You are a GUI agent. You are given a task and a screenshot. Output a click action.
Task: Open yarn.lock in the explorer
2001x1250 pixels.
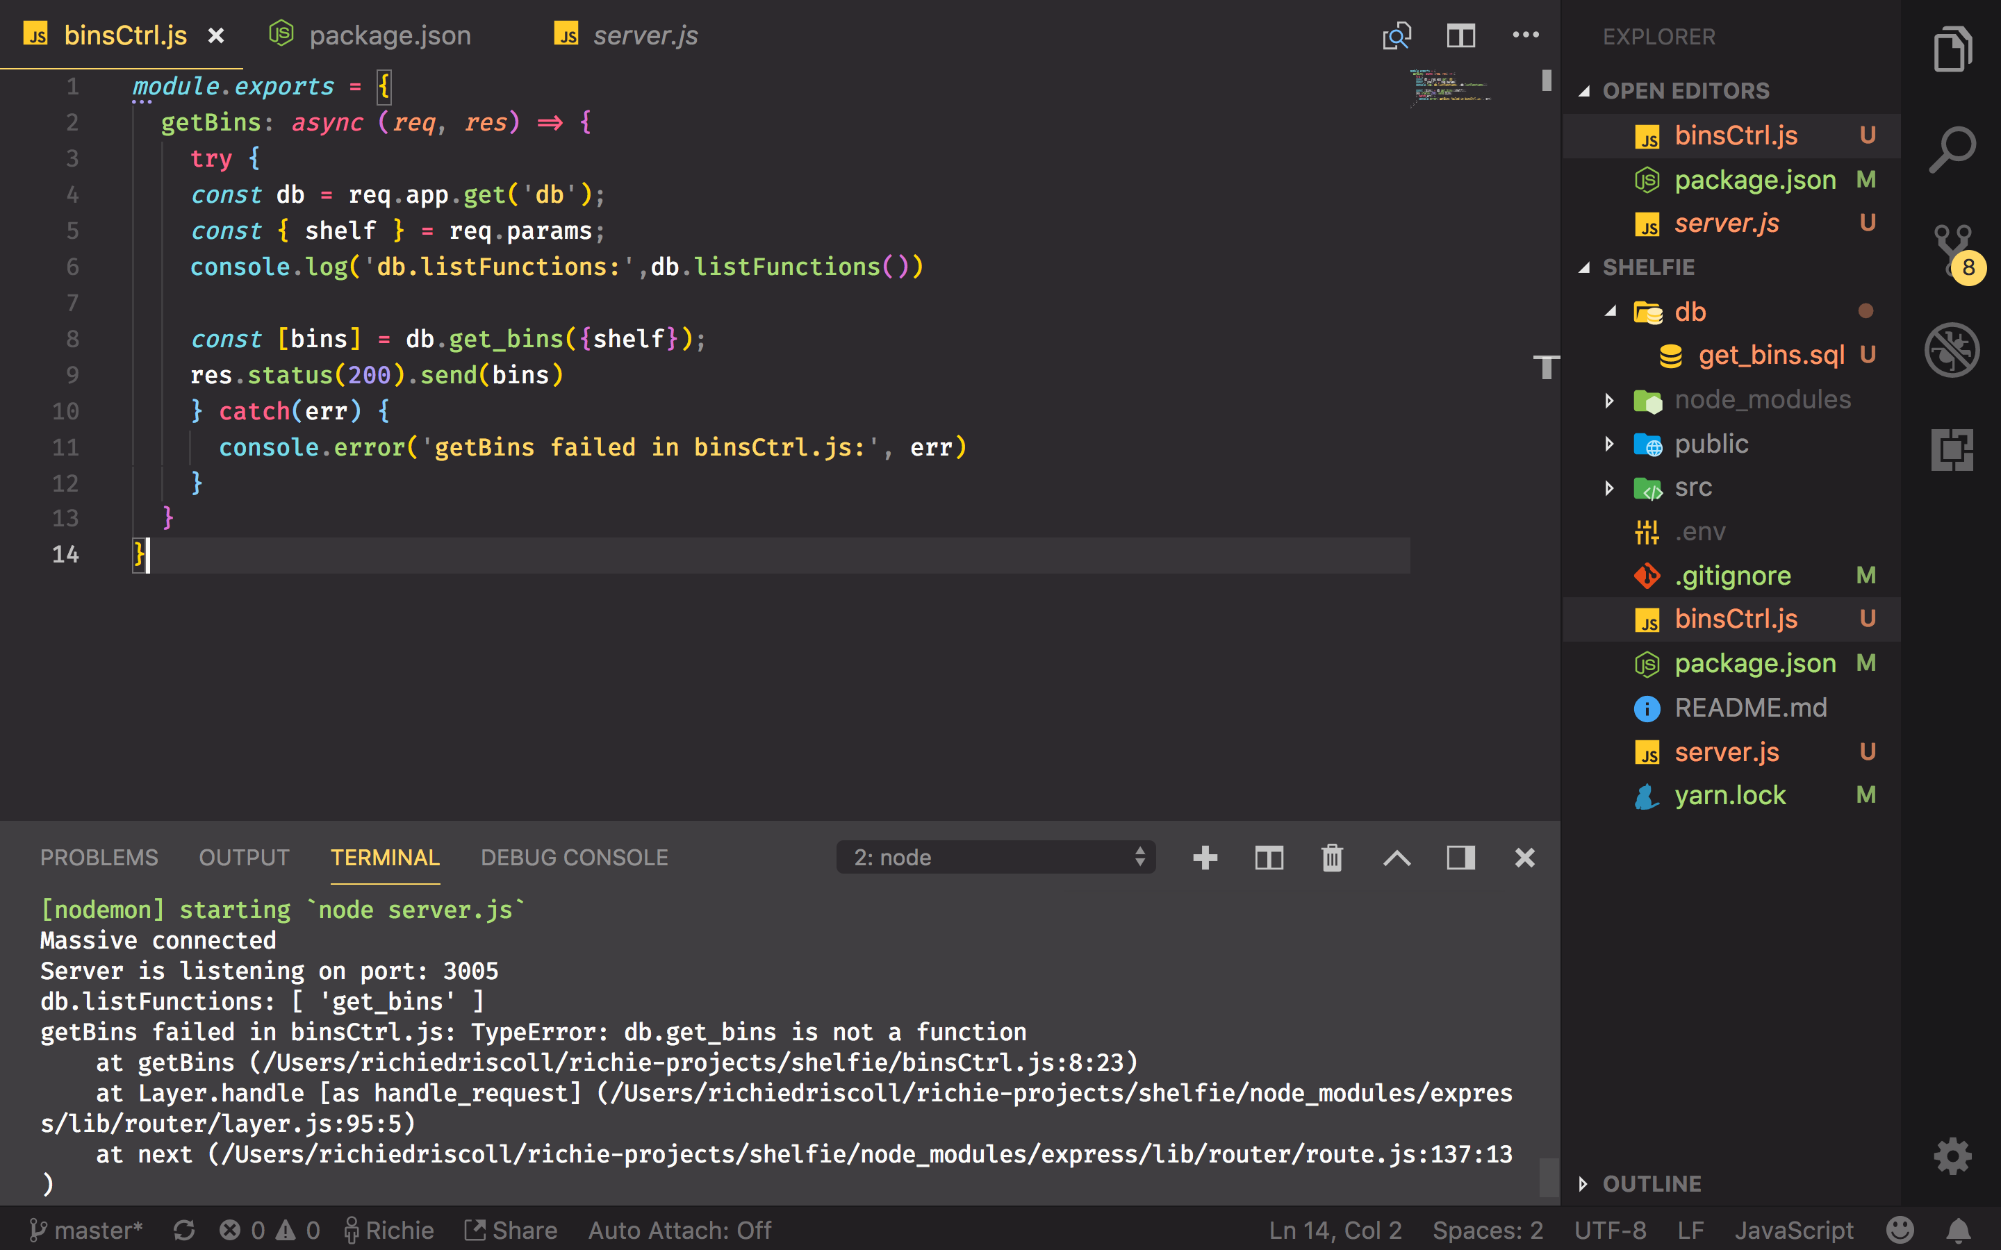[x=1731, y=795]
